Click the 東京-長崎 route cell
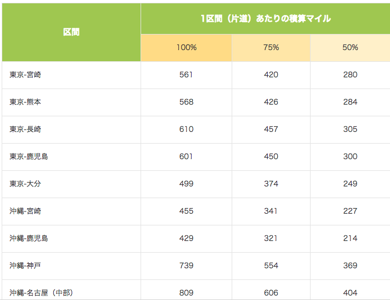 point(71,130)
